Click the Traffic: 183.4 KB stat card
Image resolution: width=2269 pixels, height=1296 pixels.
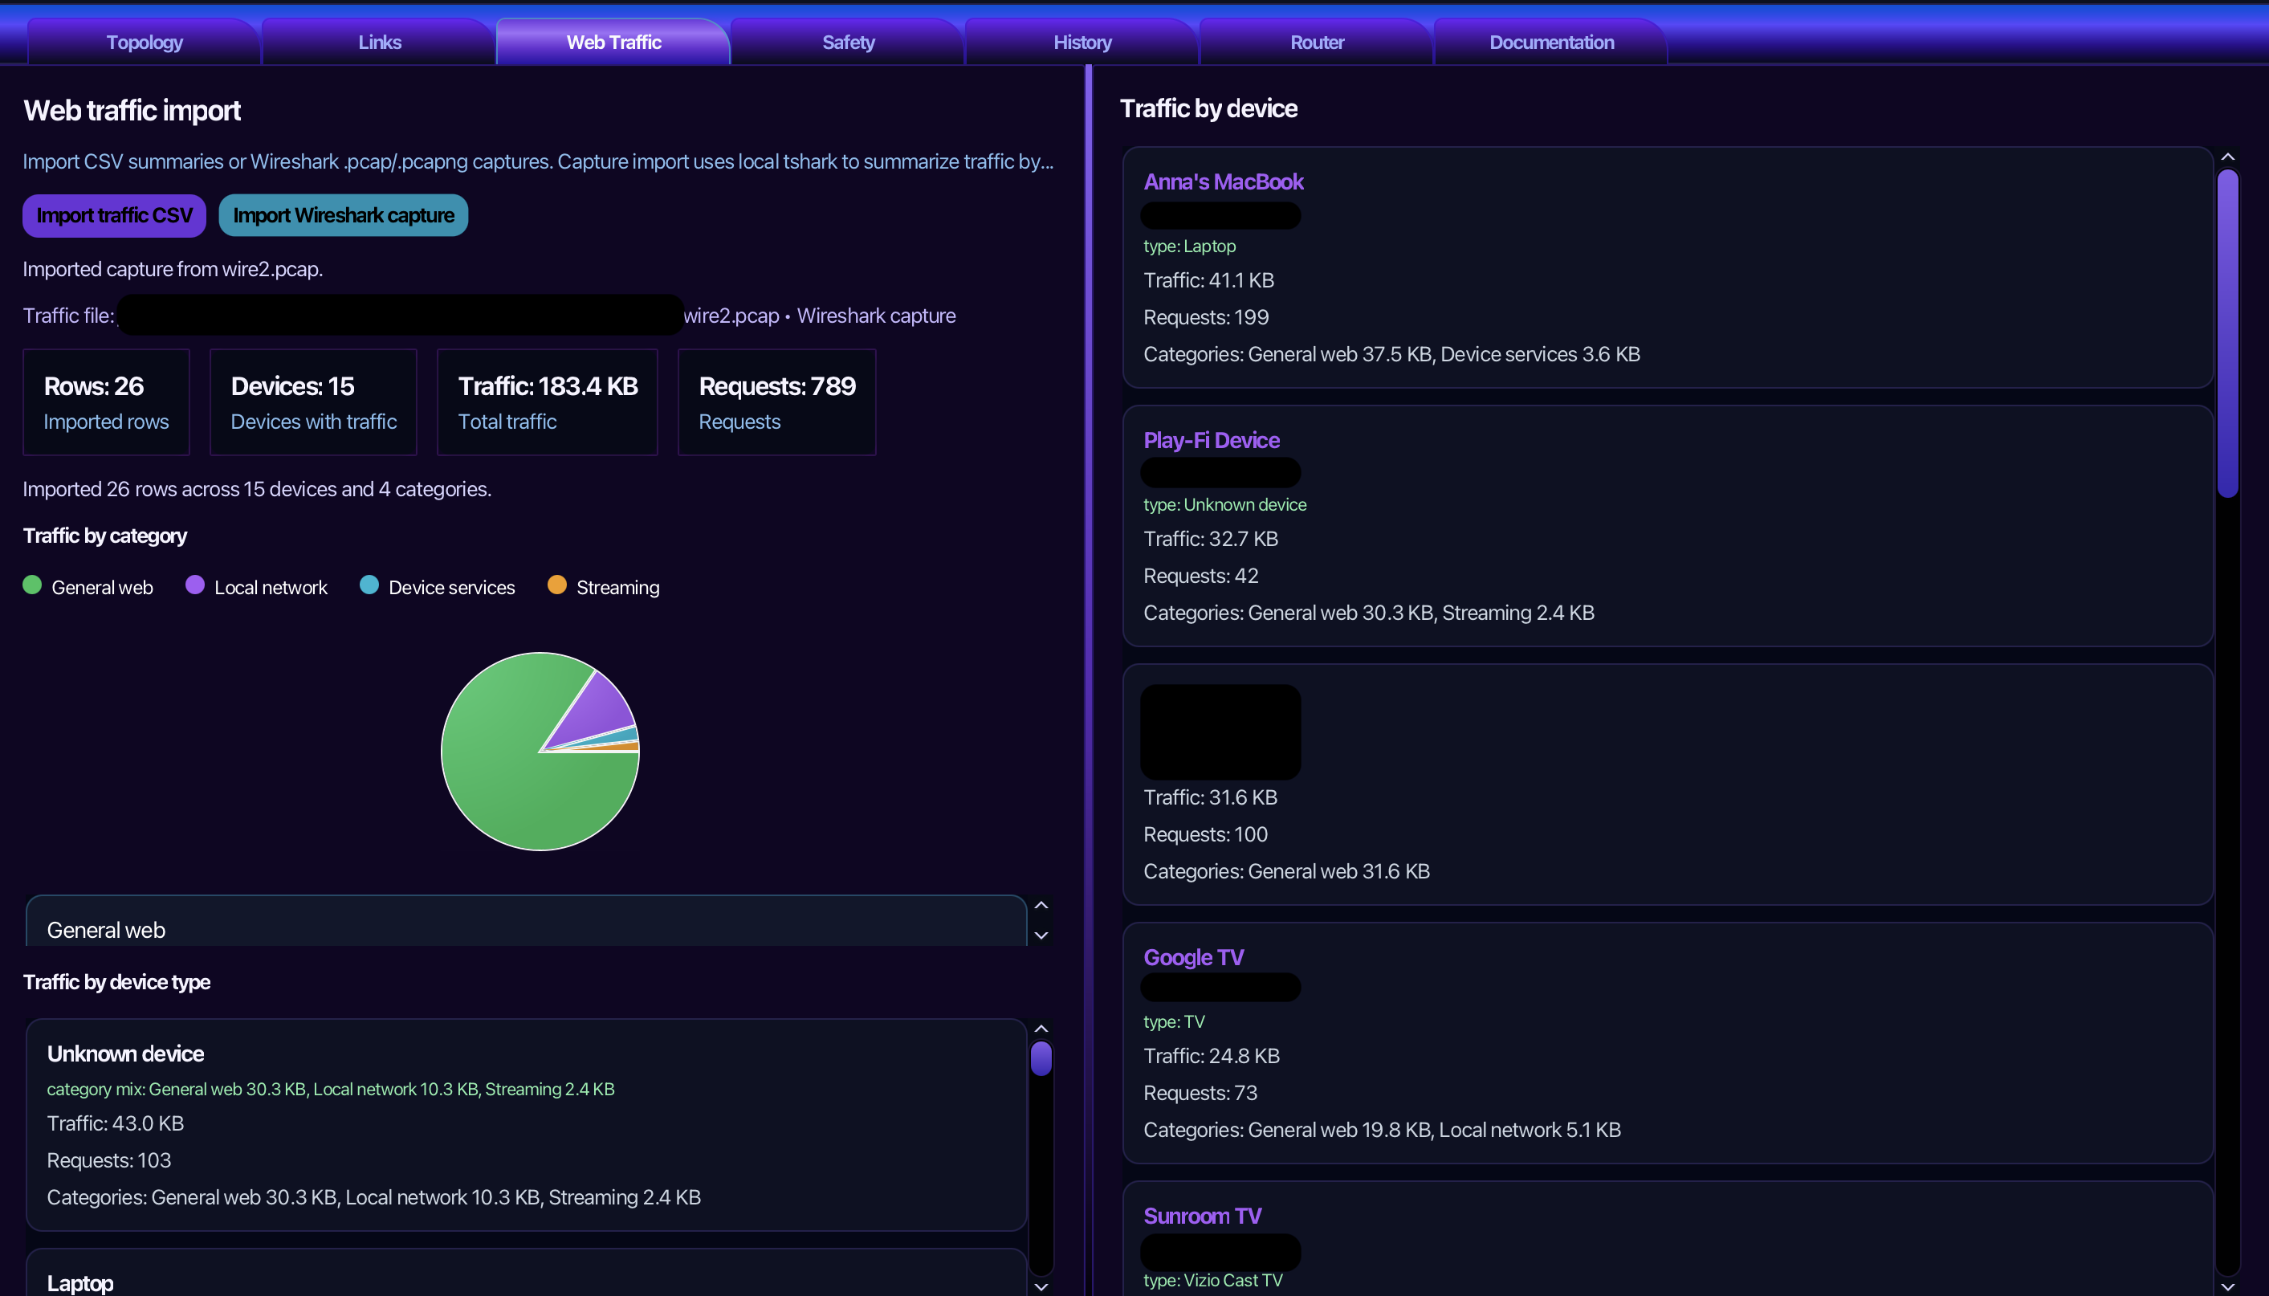coord(548,402)
